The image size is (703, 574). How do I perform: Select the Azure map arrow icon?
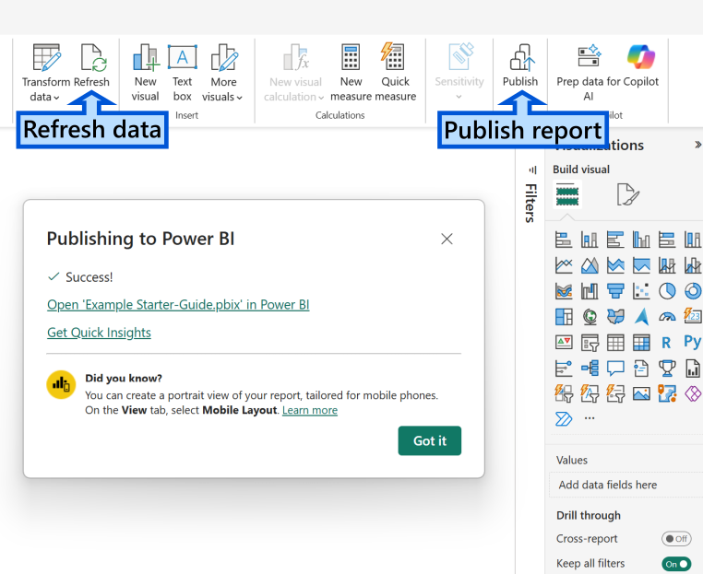tap(641, 317)
